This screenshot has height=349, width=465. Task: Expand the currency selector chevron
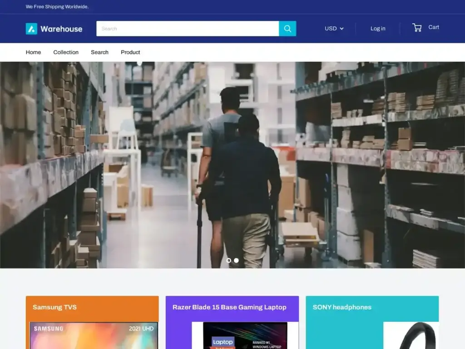[342, 29]
